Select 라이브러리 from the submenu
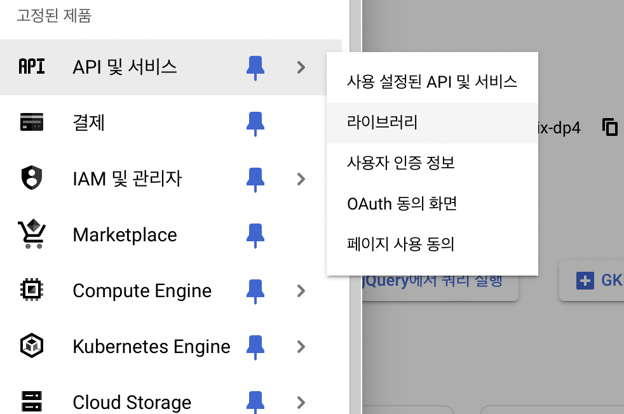Image resolution: width=624 pixels, height=414 pixels. [432, 123]
